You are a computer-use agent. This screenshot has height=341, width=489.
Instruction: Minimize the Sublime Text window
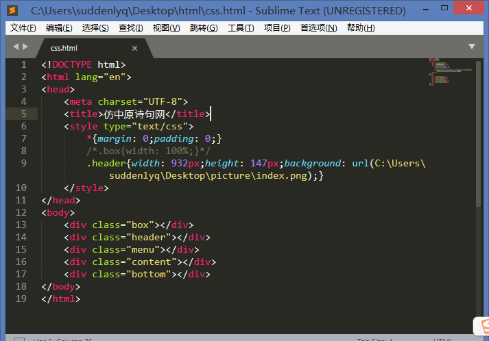426,10
